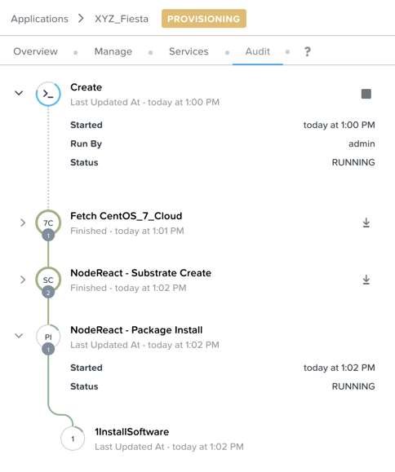Viewport: 395px width, 472px height.
Task: Click the XYZ_Fiesta breadcrumb name
Action: click(x=122, y=19)
